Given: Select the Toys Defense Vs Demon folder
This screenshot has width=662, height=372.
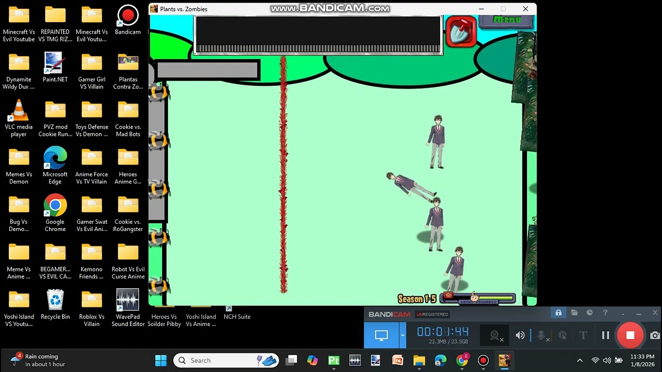Looking at the screenshot, I should pos(92,119).
